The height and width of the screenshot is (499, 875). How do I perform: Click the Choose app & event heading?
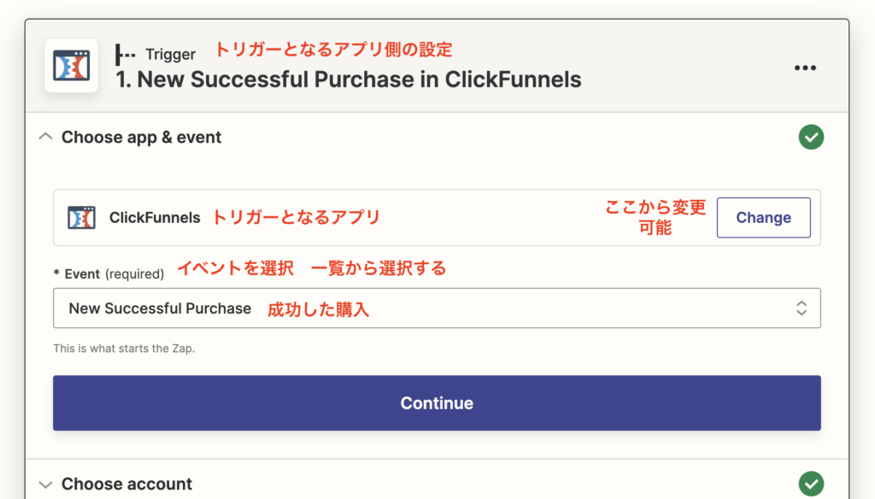click(x=141, y=137)
